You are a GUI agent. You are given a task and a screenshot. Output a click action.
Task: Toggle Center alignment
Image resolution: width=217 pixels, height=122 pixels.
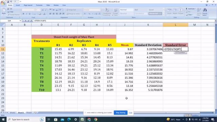tap(54, 14)
